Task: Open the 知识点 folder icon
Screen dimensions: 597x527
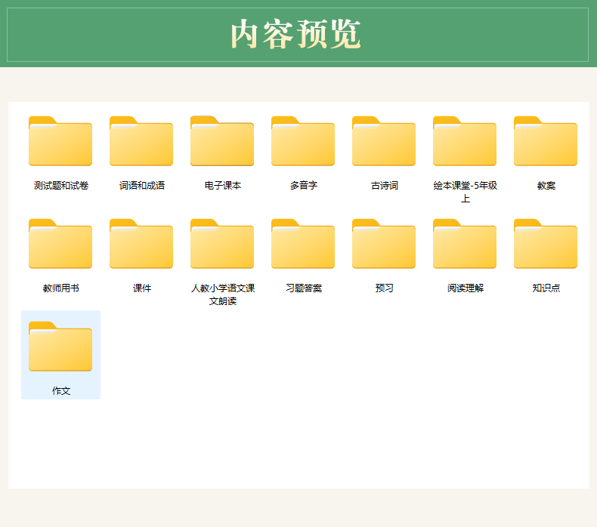Action: pos(546,244)
